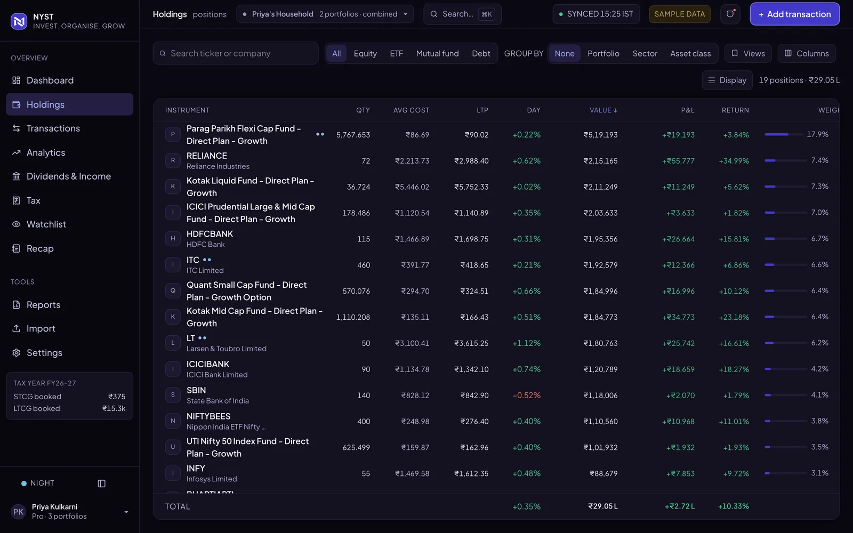
Task: Open notifications bell icon in top bar
Action: [730, 14]
